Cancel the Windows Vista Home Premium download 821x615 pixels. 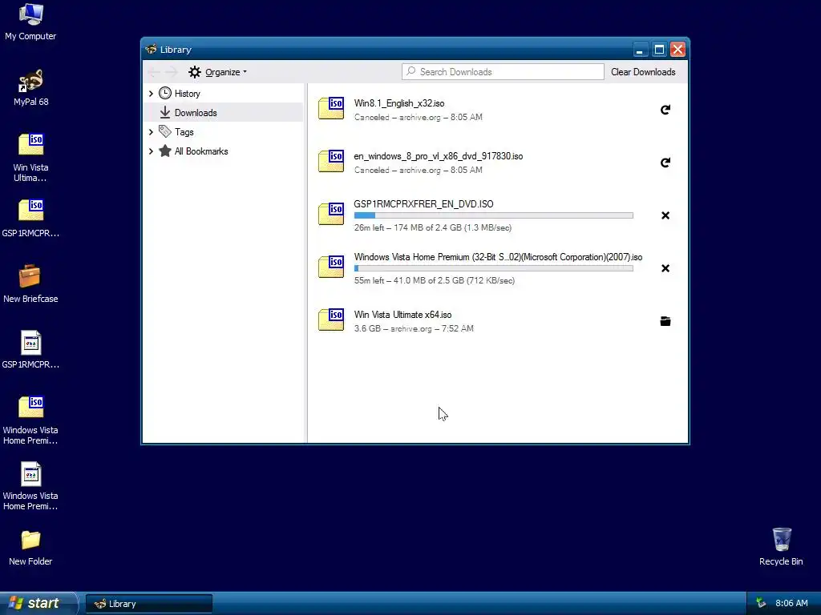click(x=665, y=268)
